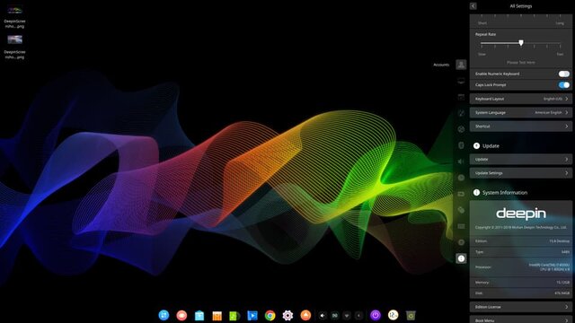Click the Type row in system info
Screen dimensions: 575x323
[521, 251]
